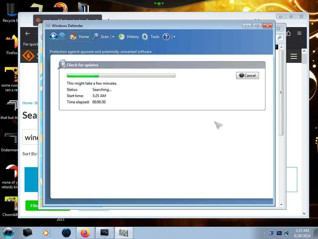Open the website hamburger menu in Firefox

pyautogui.click(x=294, y=56)
